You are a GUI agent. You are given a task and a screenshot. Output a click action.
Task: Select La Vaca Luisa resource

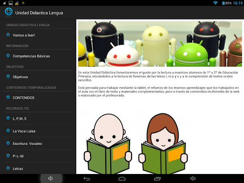pyautogui.click(x=38, y=131)
